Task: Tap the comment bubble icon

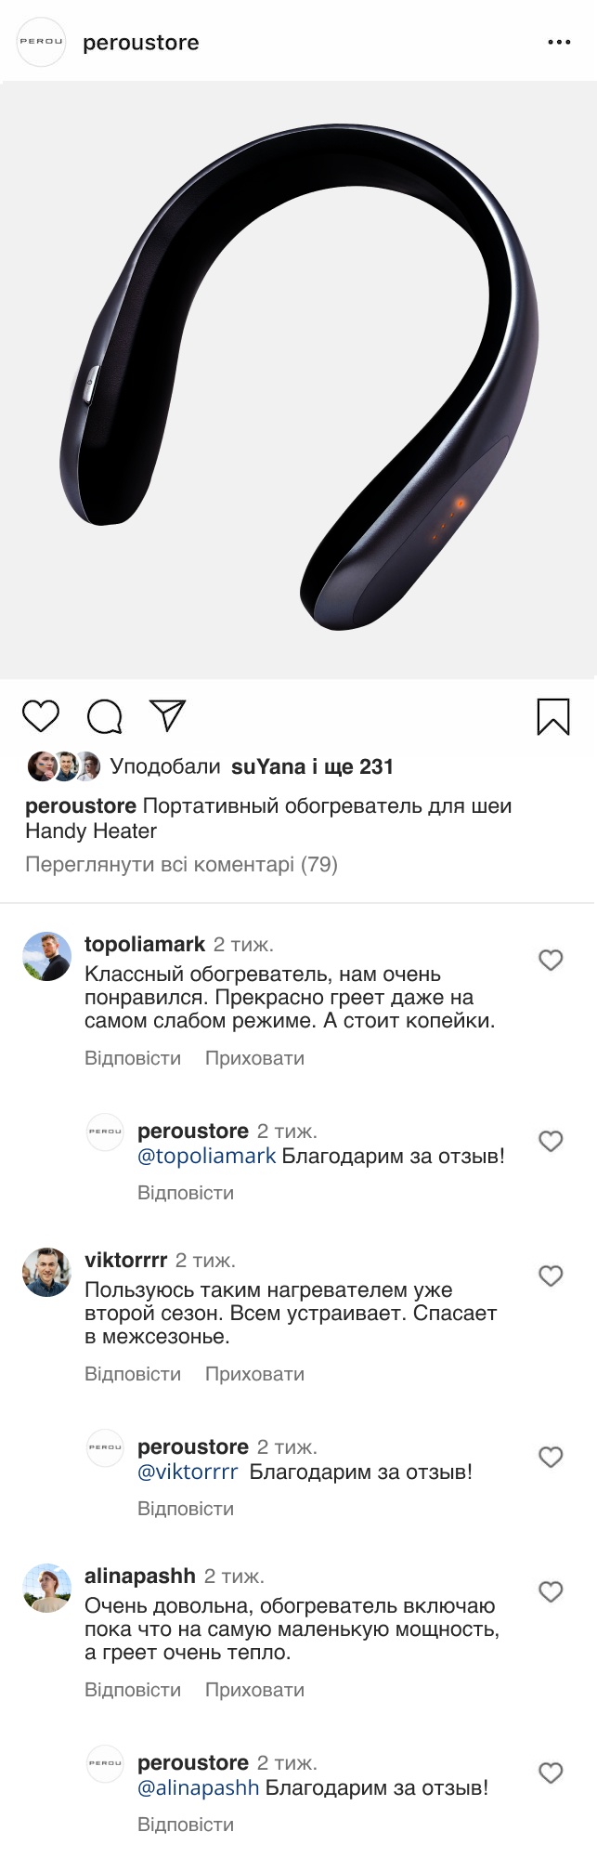Action: click(105, 716)
